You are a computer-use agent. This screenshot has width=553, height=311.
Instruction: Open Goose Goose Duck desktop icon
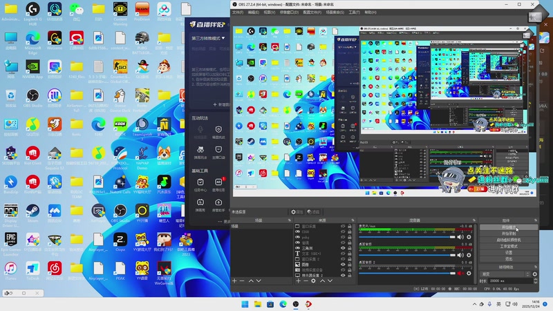click(120, 100)
